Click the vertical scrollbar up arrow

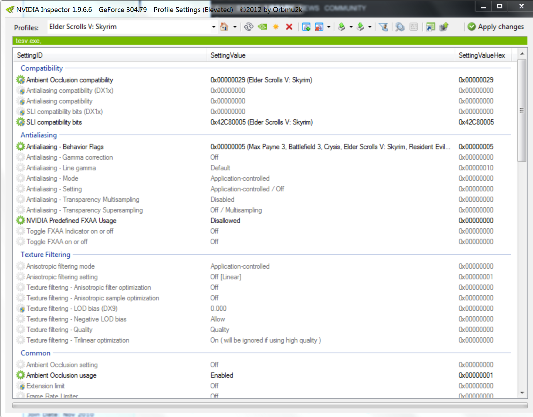coord(522,54)
